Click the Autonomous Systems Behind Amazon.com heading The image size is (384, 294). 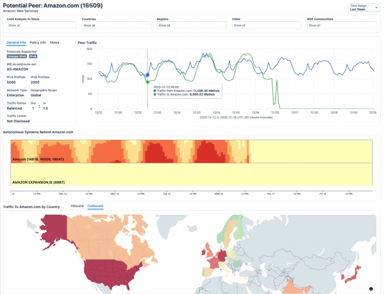[x=38, y=132]
